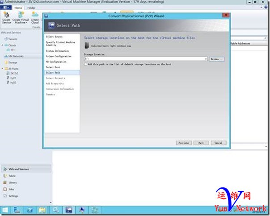Click the last green taskbar app icon
This screenshot has width=270, height=216.
94,210
